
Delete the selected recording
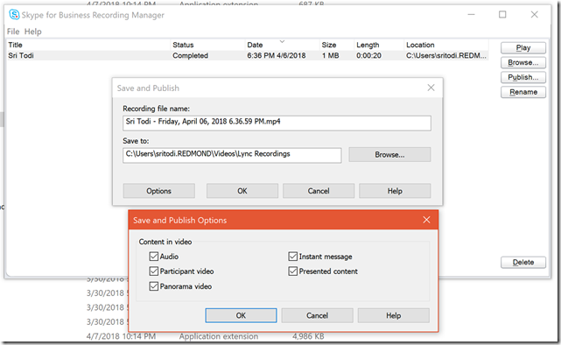(x=523, y=262)
